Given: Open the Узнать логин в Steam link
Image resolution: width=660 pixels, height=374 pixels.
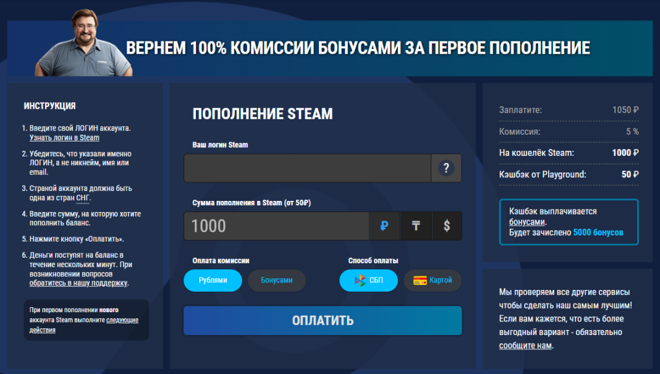Looking at the screenshot, I should (x=64, y=138).
